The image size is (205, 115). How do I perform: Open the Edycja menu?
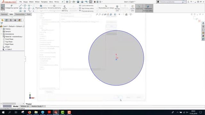click(x=26, y=2)
